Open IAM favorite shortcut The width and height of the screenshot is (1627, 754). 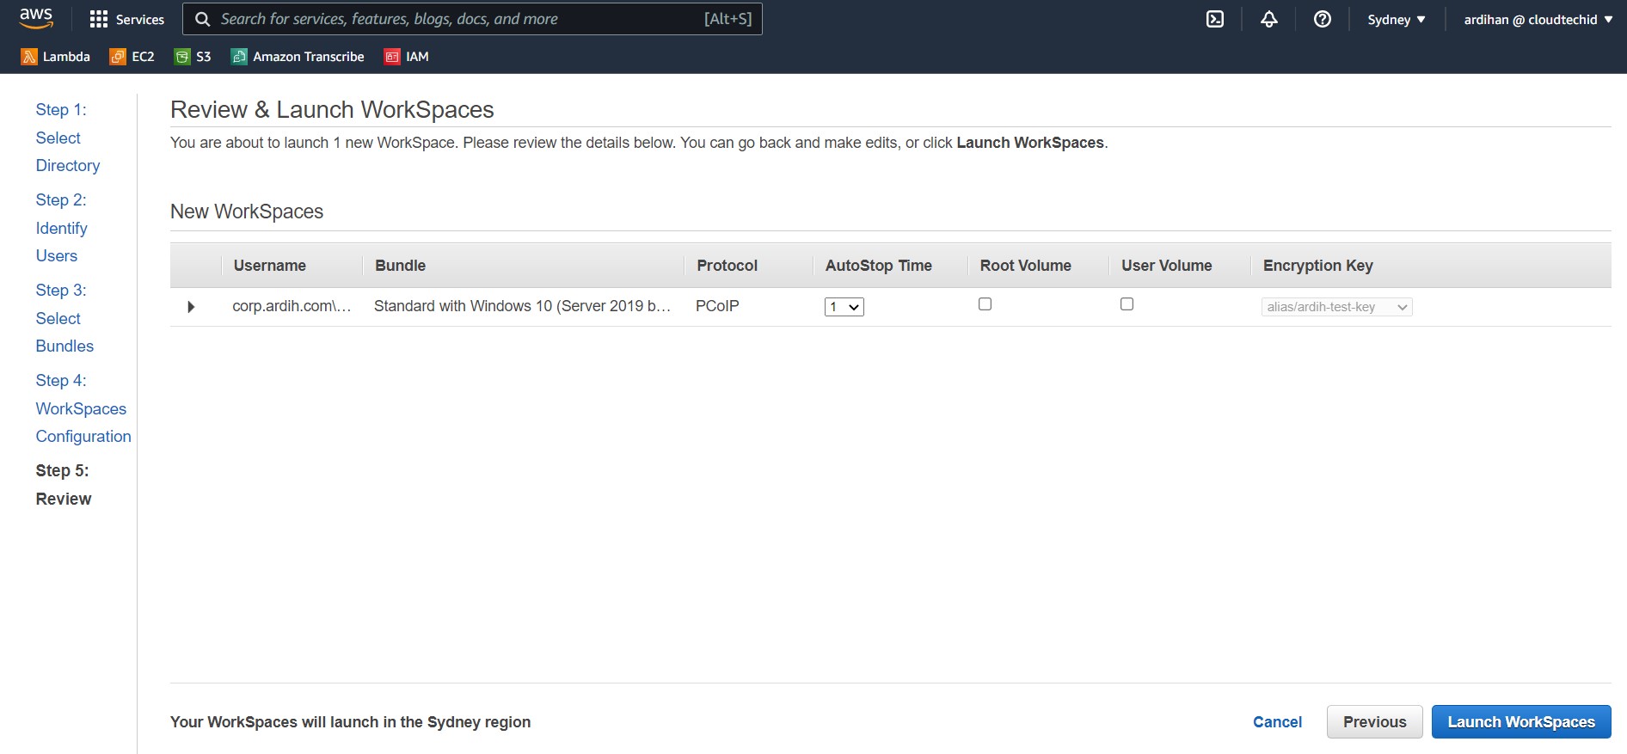pos(407,57)
